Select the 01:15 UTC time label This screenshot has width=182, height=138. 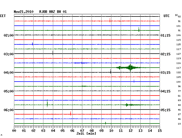(x=165, y=35)
